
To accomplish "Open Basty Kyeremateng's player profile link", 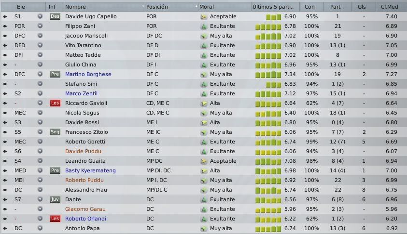I will (90, 170).
